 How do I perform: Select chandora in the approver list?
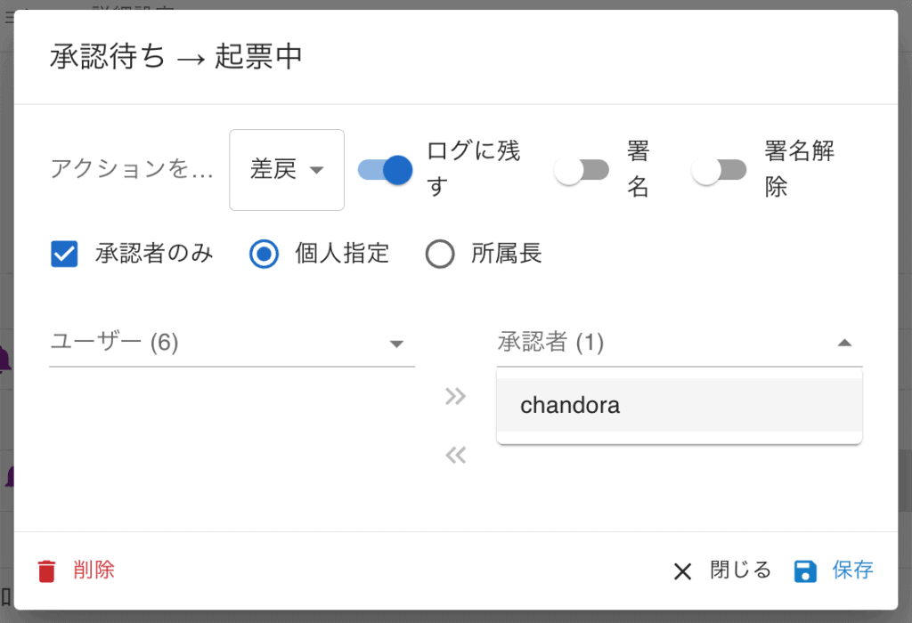pyautogui.click(x=680, y=405)
